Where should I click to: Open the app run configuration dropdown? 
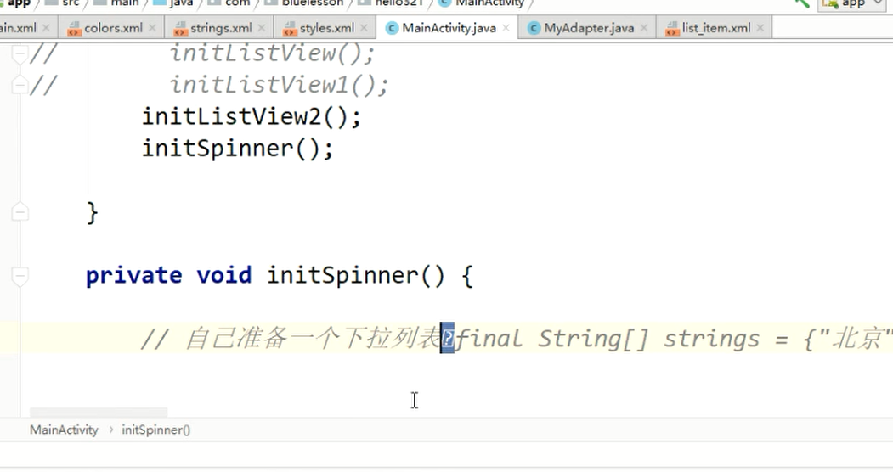tap(853, 4)
